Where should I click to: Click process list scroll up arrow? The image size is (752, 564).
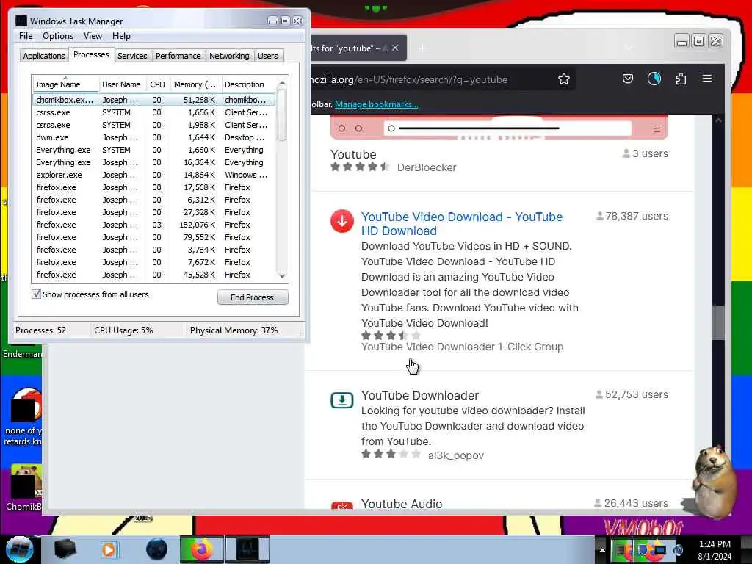coord(282,83)
